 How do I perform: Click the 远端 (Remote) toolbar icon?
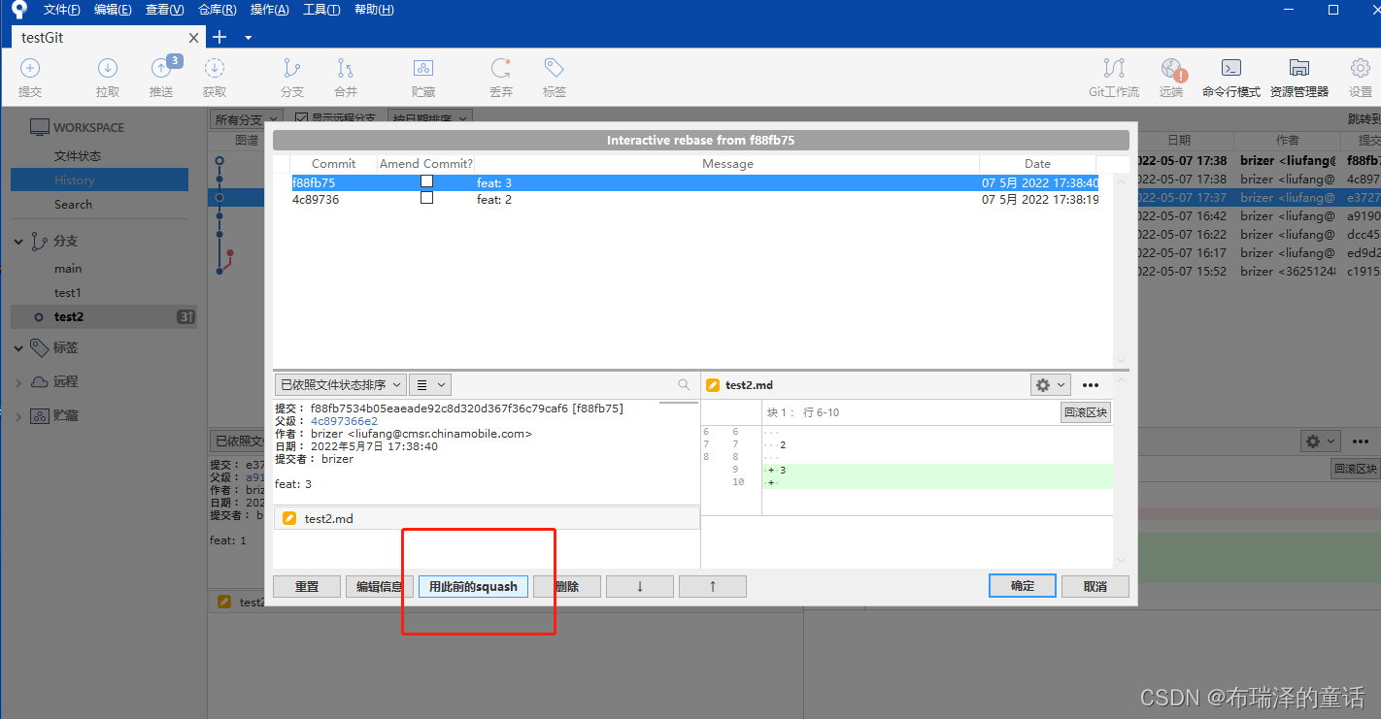click(1172, 78)
